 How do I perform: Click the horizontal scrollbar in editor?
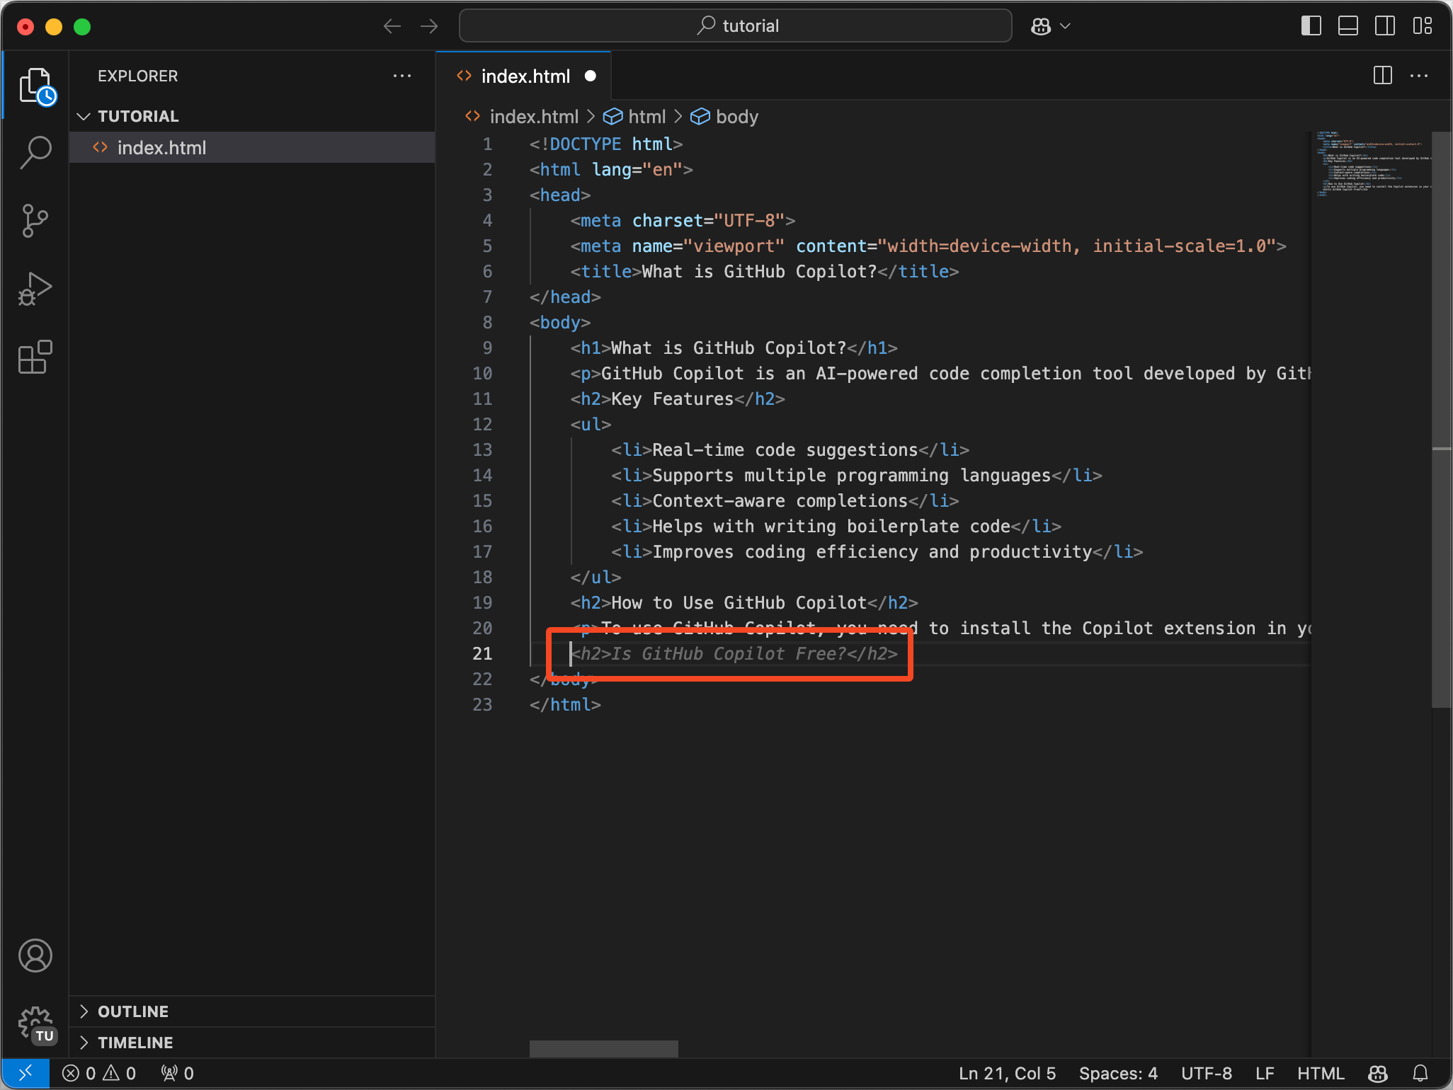[x=603, y=1048]
